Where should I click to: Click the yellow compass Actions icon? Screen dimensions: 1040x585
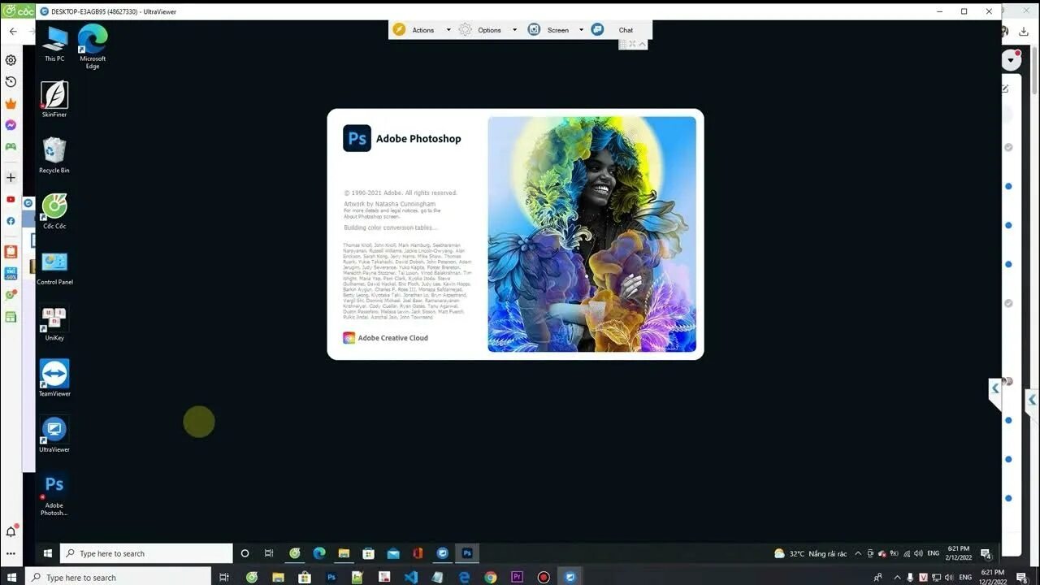point(399,29)
